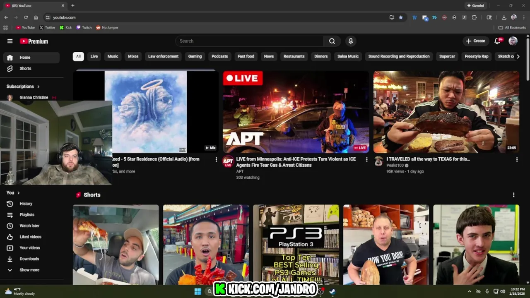The height and width of the screenshot is (298, 530).
Task: Open options for the 5 Star Residence mix
Action: point(216,159)
